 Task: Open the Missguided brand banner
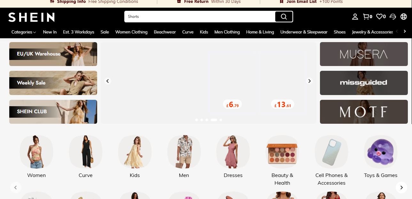pos(364,83)
